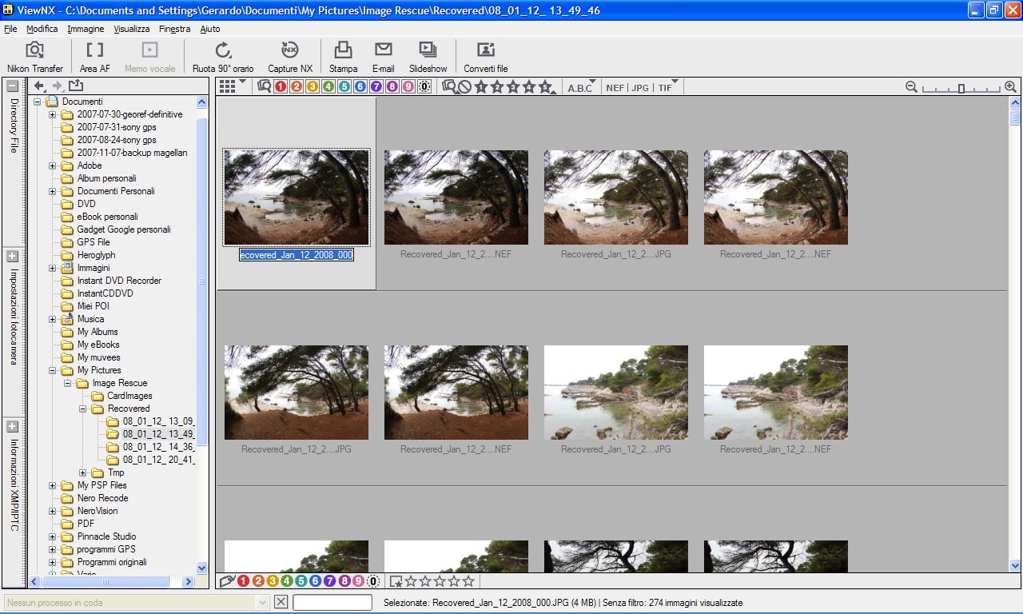Filter by three-star rating
Viewport: 1023px width, 614px height.
tap(513, 87)
